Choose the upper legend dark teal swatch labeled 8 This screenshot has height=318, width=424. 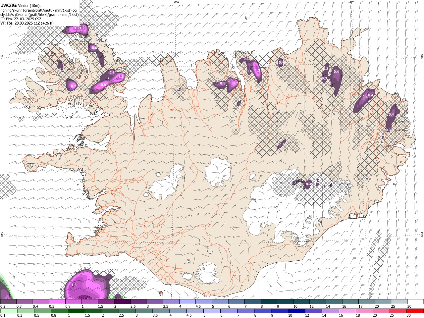[269, 301]
